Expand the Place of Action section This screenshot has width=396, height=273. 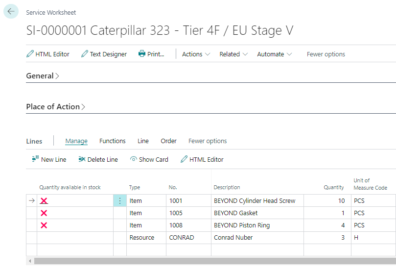coord(55,107)
